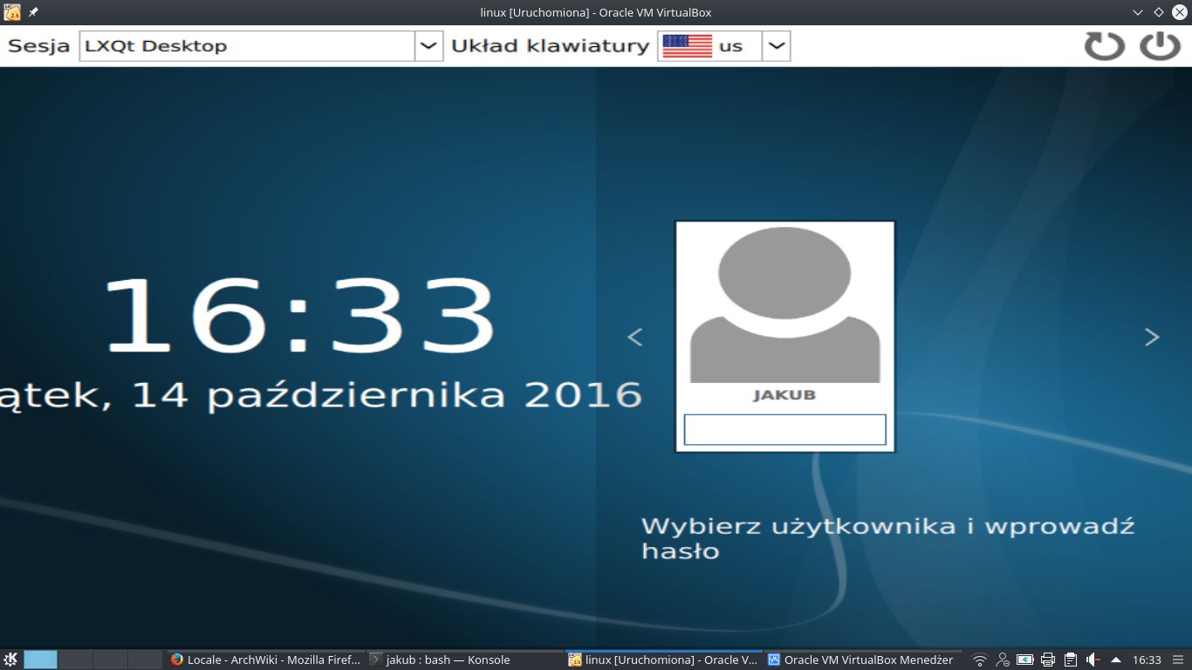Click the muted volume tray icon
The height and width of the screenshot is (670, 1192).
(1093, 660)
